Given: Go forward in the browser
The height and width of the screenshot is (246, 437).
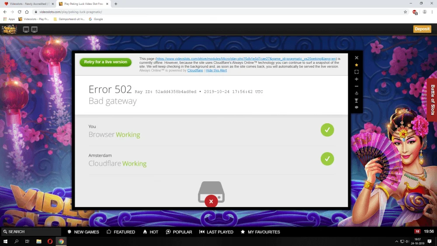Looking at the screenshot, I should coord(12,12).
